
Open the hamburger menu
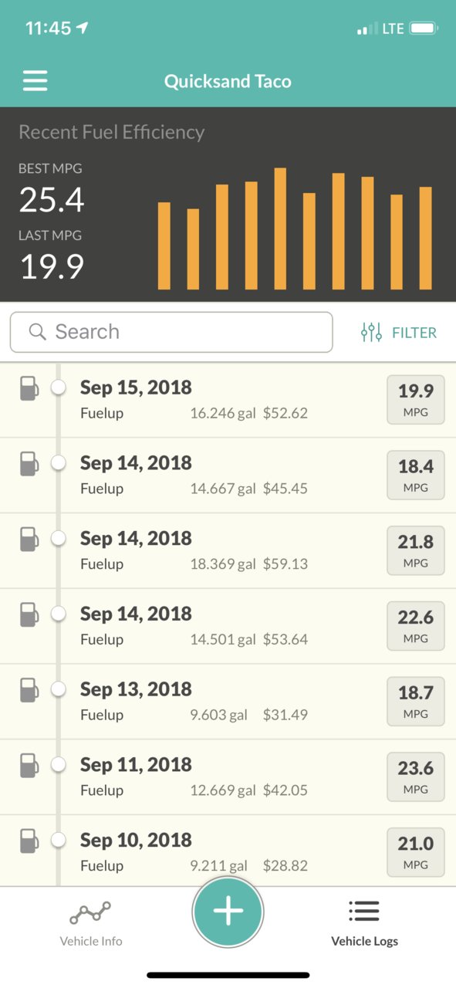pos(35,81)
